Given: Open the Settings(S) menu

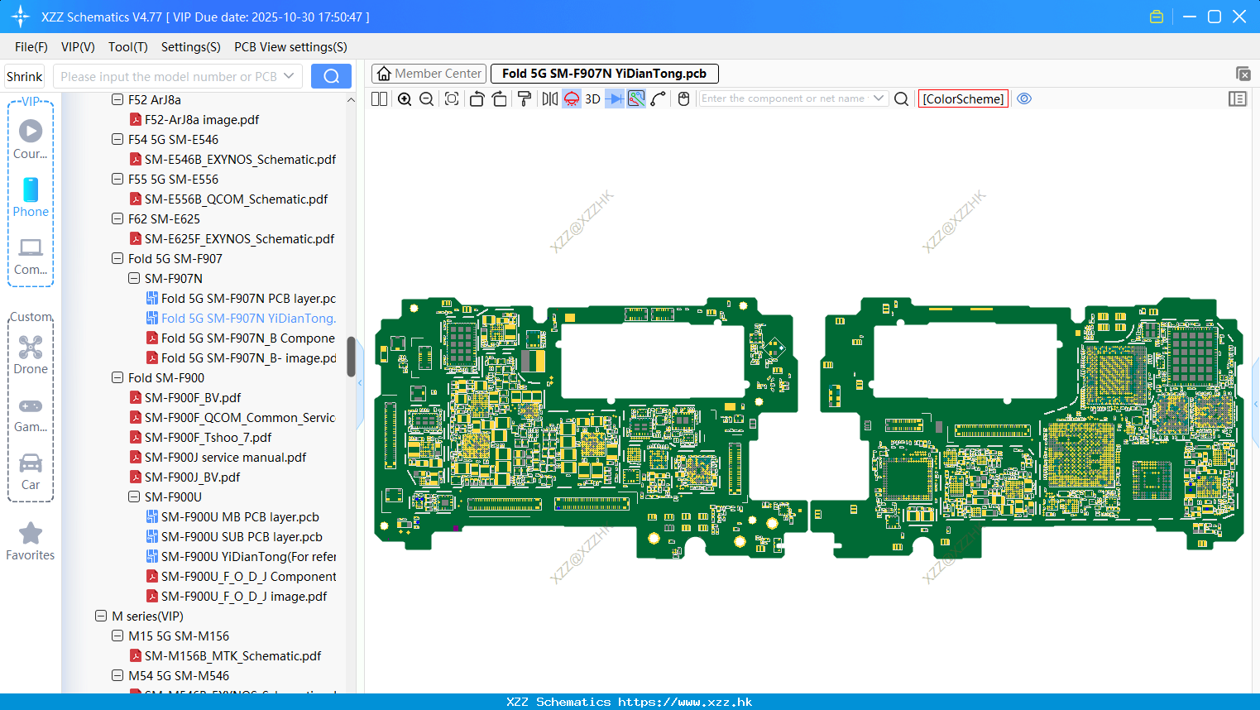Looking at the screenshot, I should (x=191, y=47).
